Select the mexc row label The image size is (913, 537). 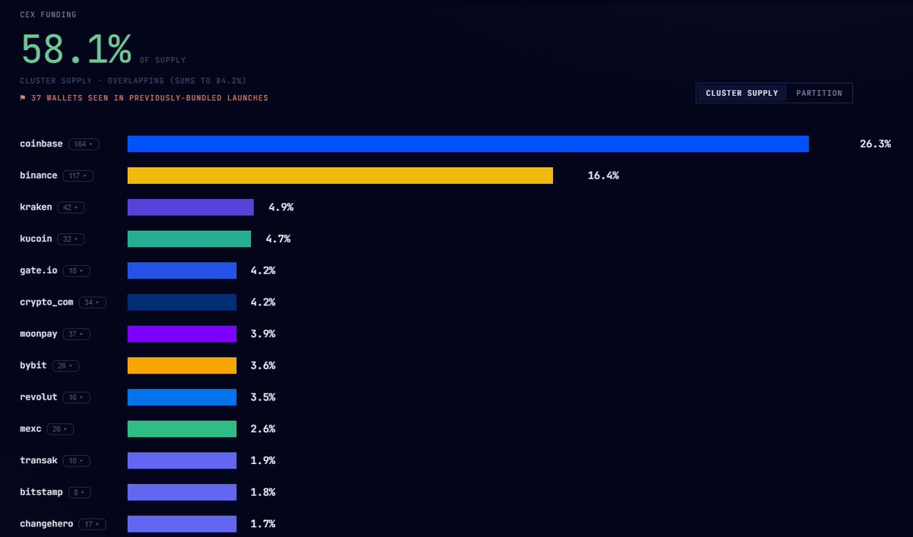pyautogui.click(x=30, y=429)
